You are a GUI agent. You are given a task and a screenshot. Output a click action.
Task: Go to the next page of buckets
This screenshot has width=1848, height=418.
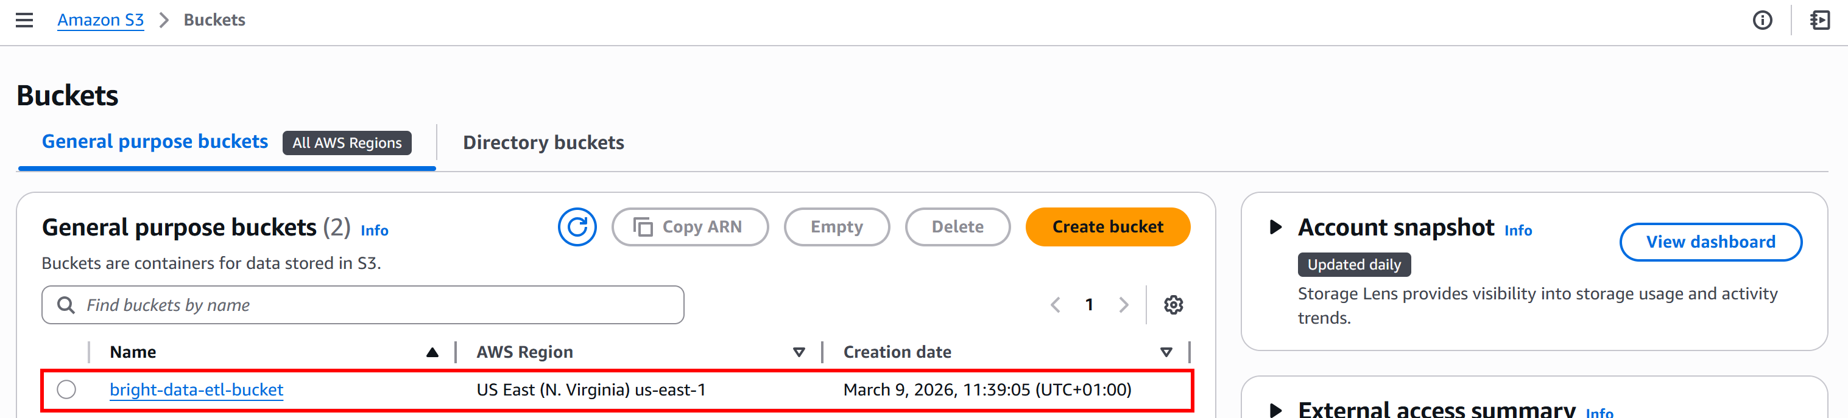1123,305
